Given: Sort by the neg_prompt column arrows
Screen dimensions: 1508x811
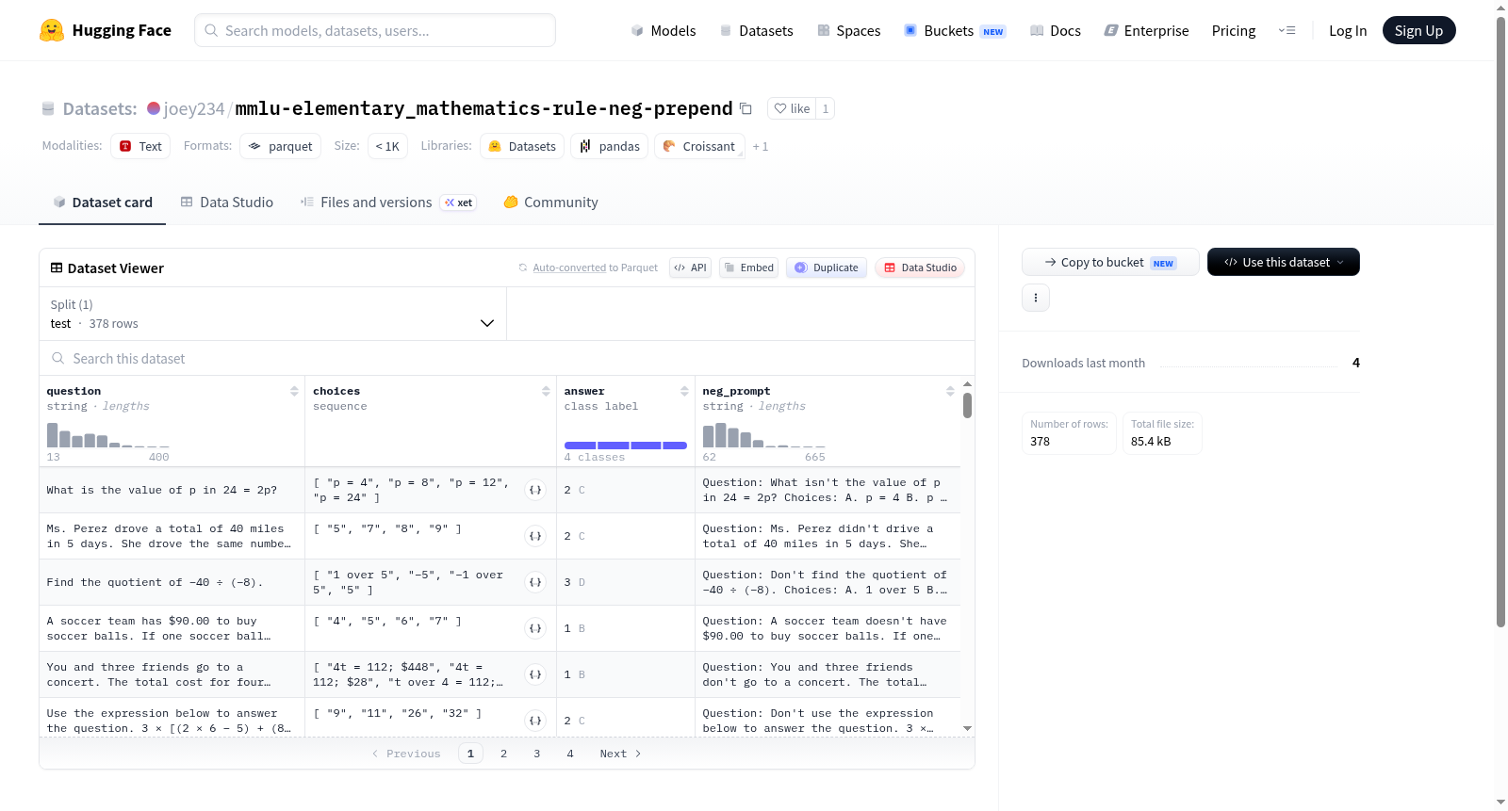Looking at the screenshot, I should tap(950, 391).
